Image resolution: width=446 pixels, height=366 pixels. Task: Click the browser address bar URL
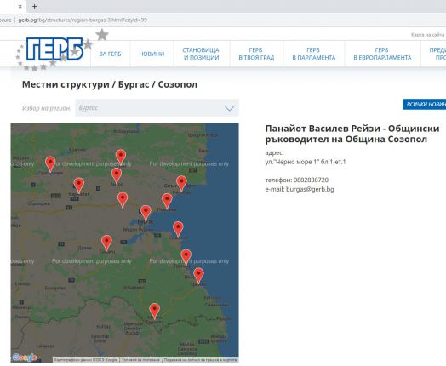83,20
